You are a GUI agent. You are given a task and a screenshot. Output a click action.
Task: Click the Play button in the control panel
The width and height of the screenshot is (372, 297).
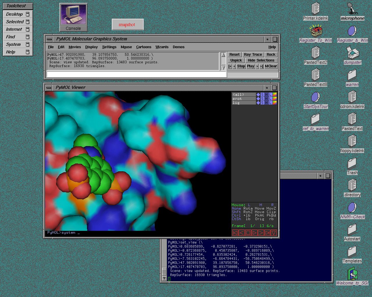click(x=251, y=66)
